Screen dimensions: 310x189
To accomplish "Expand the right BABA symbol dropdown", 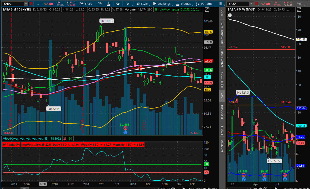I will point(251,4).
